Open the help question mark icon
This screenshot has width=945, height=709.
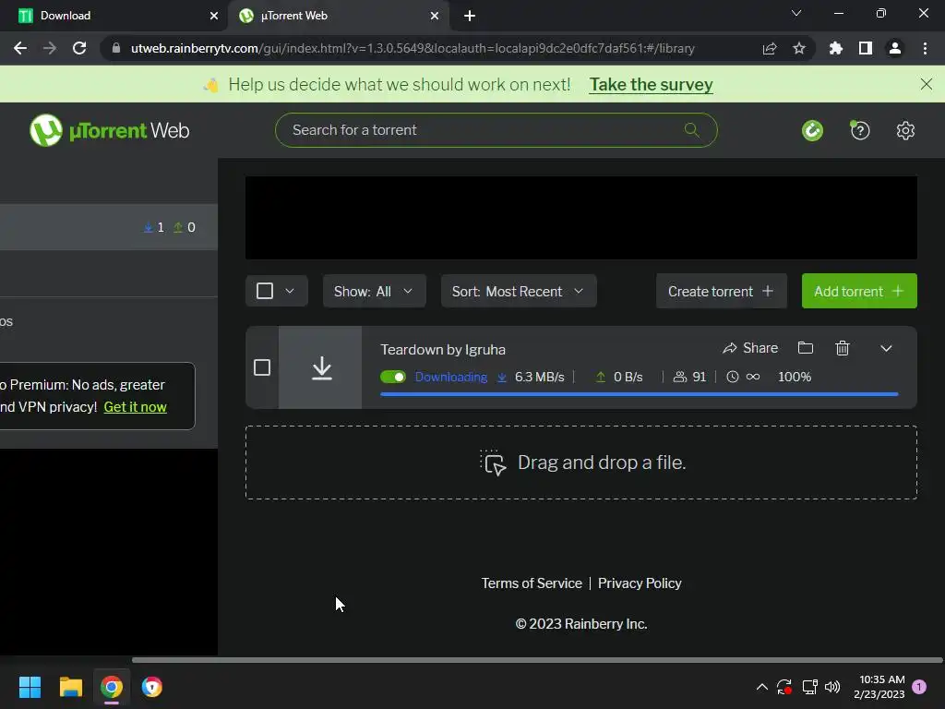tap(860, 130)
